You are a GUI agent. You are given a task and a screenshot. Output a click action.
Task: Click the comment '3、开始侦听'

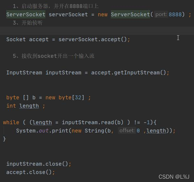pos(28,23)
